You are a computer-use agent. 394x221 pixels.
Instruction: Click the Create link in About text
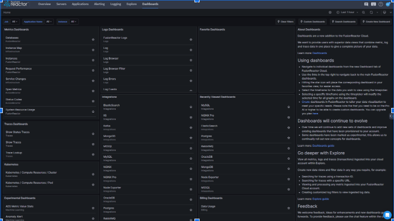click(x=306, y=102)
